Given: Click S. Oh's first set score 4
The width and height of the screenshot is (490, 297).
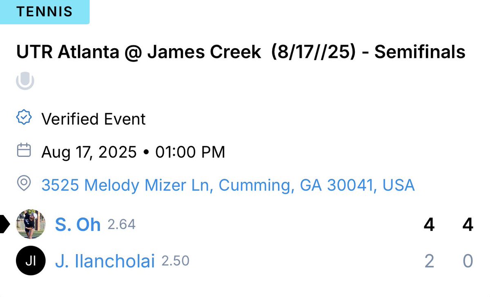Looking at the screenshot, I should [x=429, y=225].
